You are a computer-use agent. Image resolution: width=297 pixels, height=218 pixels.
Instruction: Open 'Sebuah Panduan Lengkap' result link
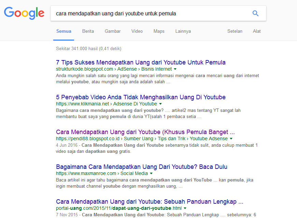(x=150, y=202)
